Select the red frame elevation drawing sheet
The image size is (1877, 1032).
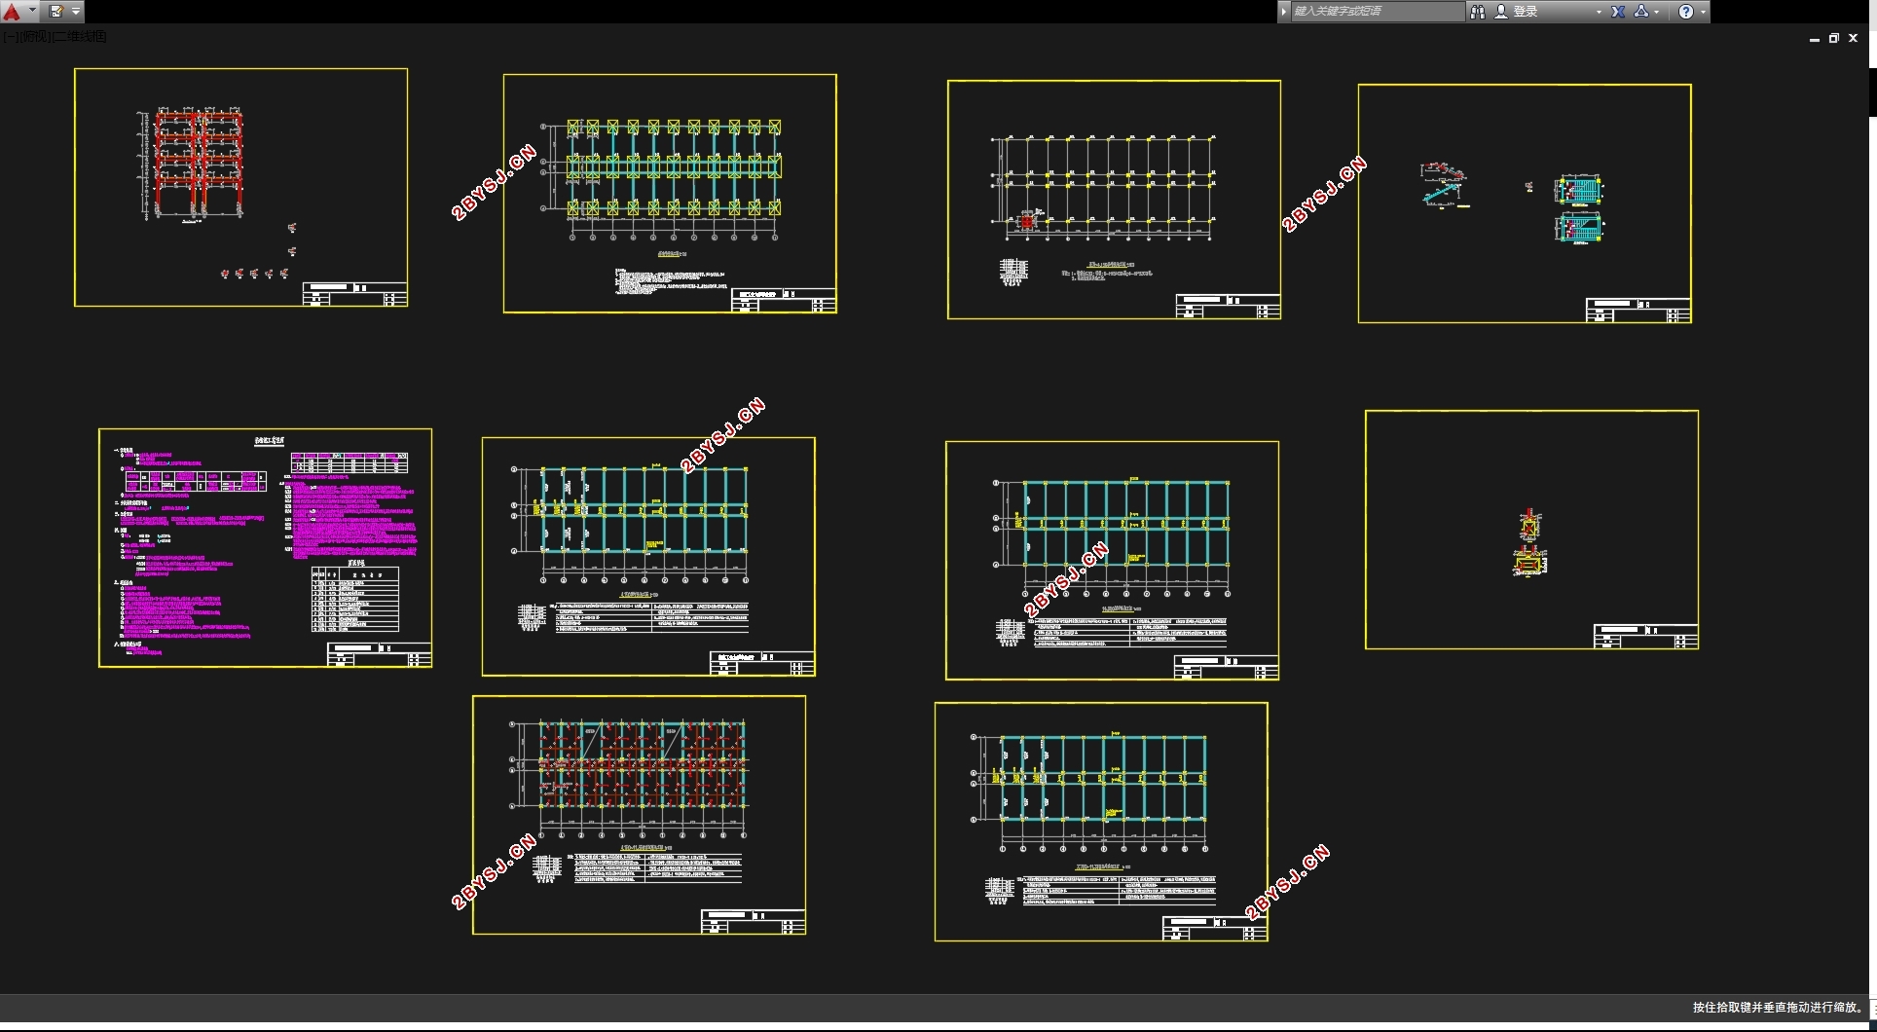pyautogui.click(x=241, y=187)
